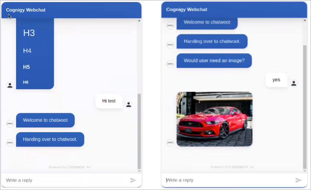
Task: Click Cognigy Webchat title in right window
Action: 187,9
